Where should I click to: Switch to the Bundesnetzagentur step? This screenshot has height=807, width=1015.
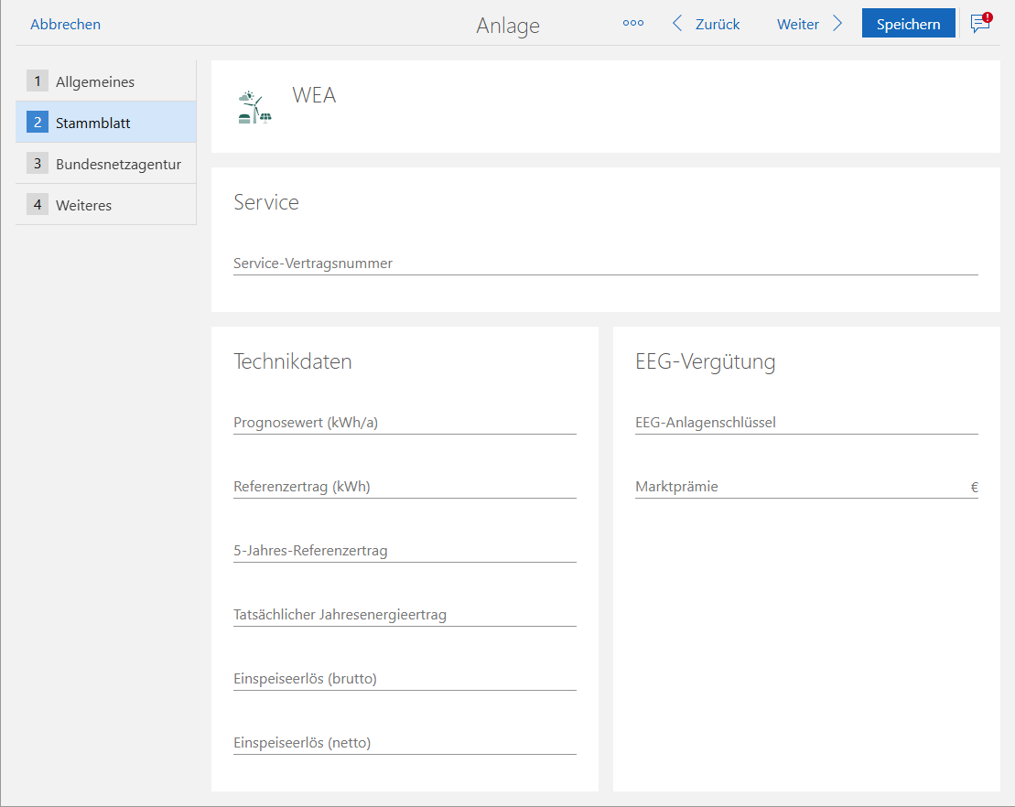click(105, 165)
